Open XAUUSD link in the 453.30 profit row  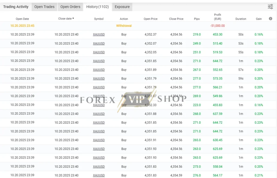click(x=99, y=34)
